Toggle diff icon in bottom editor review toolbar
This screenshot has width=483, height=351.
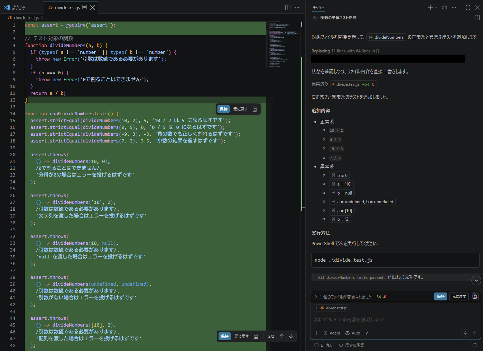pyautogui.click(x=256, y=336)
